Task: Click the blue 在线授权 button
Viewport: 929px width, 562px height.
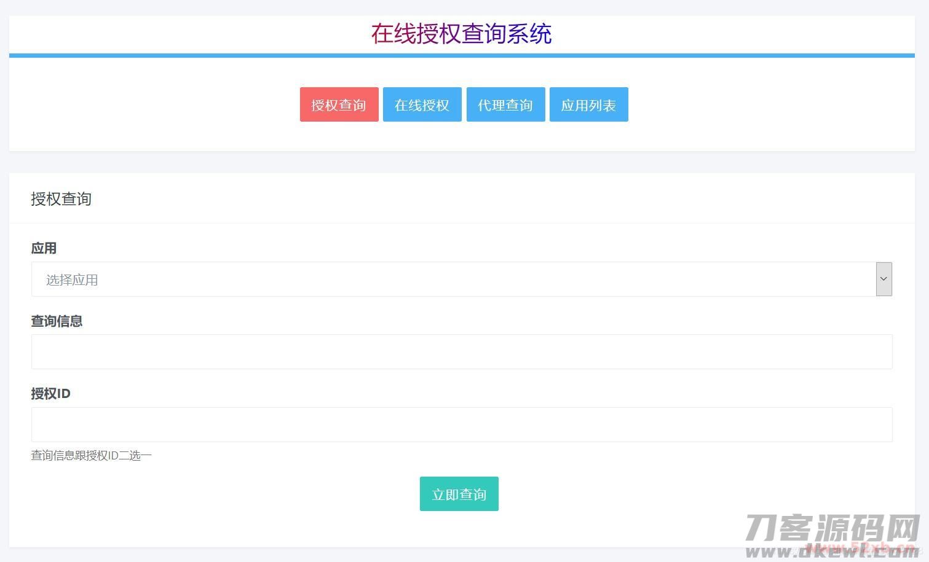Action: pyautogui.click(x=422, y=104)
